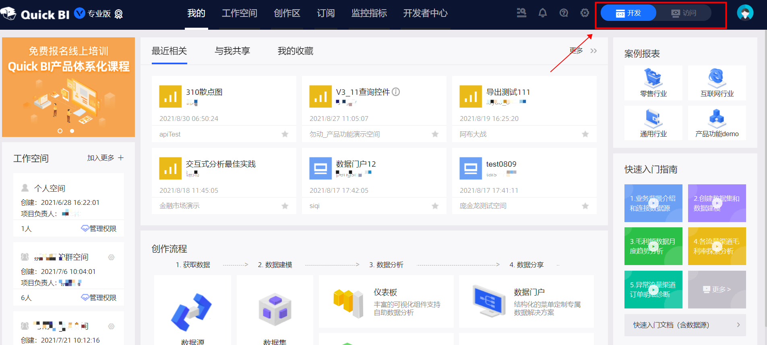This screenshot has height=345, width=767.
Task: Play tutorial 1.业务背景介绍和连接数据源
Action: coord(653,203)
